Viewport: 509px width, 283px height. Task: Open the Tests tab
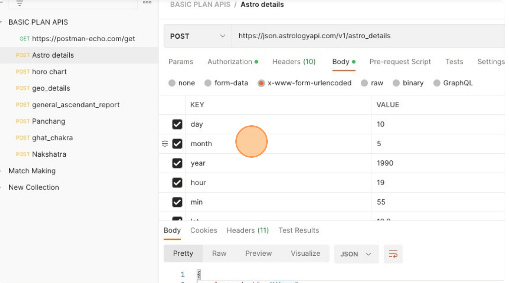pos(454,62)
